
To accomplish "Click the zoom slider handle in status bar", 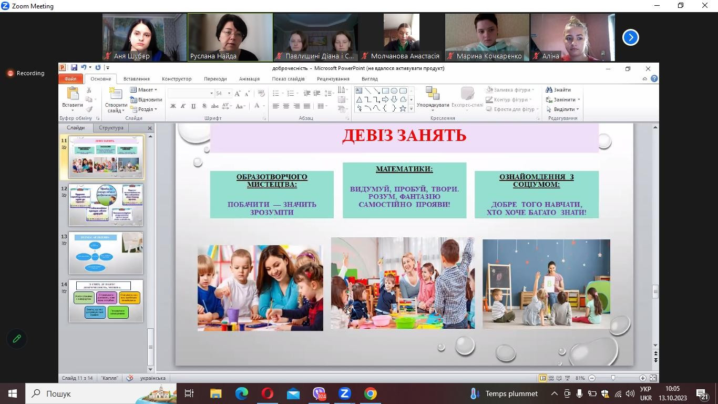I will point(613,378).
